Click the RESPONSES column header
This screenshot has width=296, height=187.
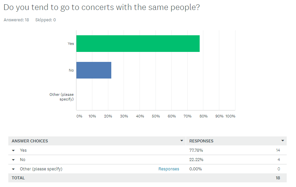click(201, 141)
